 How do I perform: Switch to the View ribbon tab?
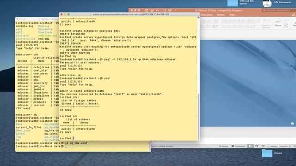(x=232, y=15)
